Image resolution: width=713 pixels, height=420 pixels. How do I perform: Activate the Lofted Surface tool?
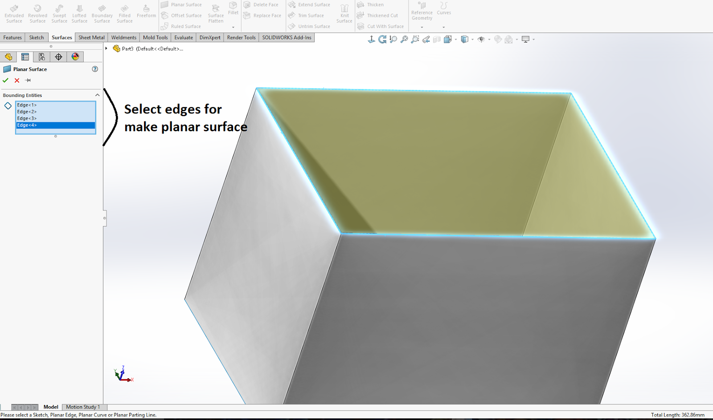click(x=79, y=13)
